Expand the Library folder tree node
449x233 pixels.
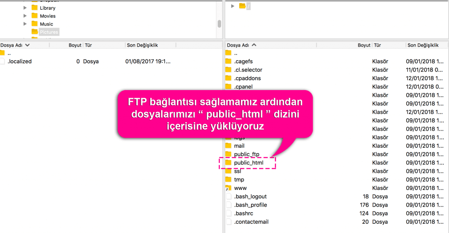25,8
